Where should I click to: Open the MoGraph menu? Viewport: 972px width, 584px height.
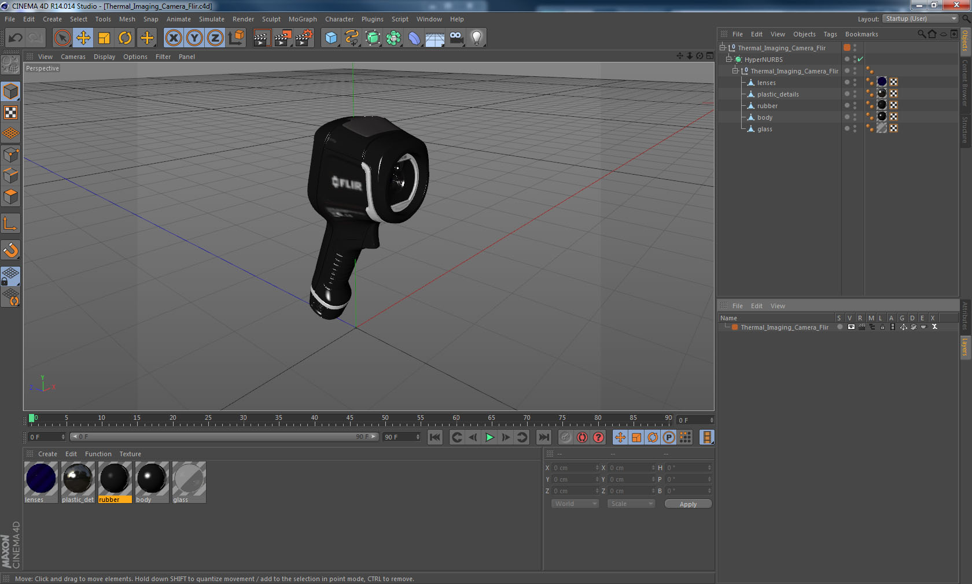[303, 19]
